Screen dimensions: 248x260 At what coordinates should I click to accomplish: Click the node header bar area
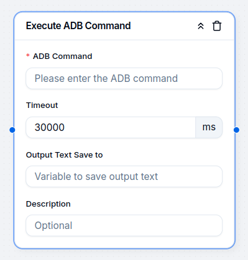tap(124, 26)
